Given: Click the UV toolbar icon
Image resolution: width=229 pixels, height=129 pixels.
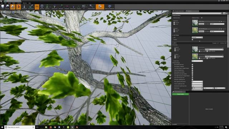Looking at the screenshot, I should point(84,7).
